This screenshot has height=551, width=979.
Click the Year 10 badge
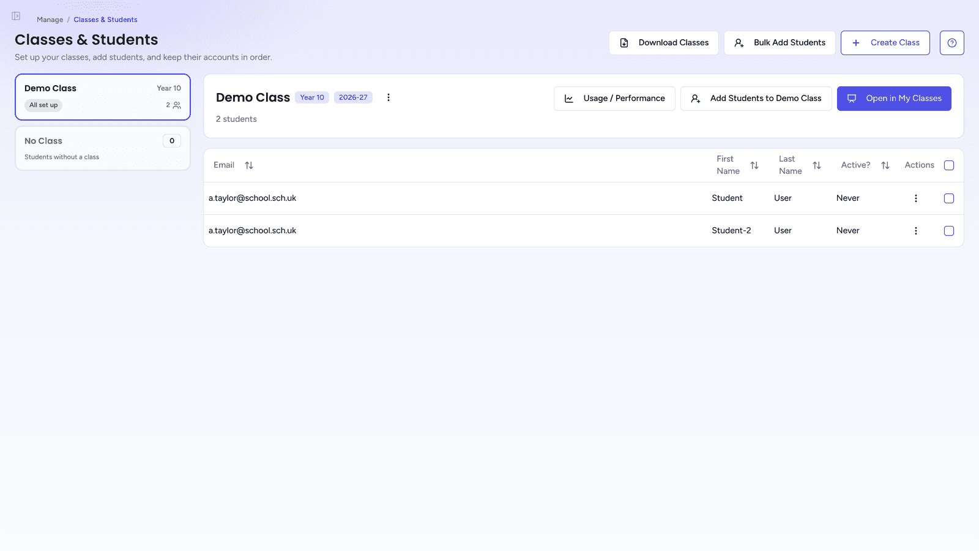click(312, 97)
